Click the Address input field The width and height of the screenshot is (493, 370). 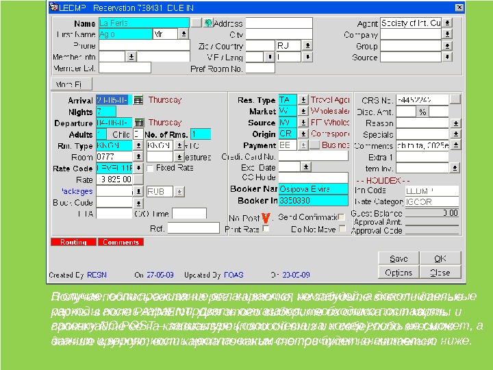coord(279,23)
